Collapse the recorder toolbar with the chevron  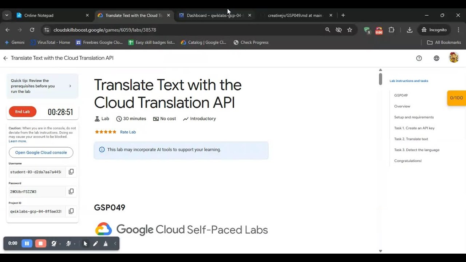tap(115, 243)
